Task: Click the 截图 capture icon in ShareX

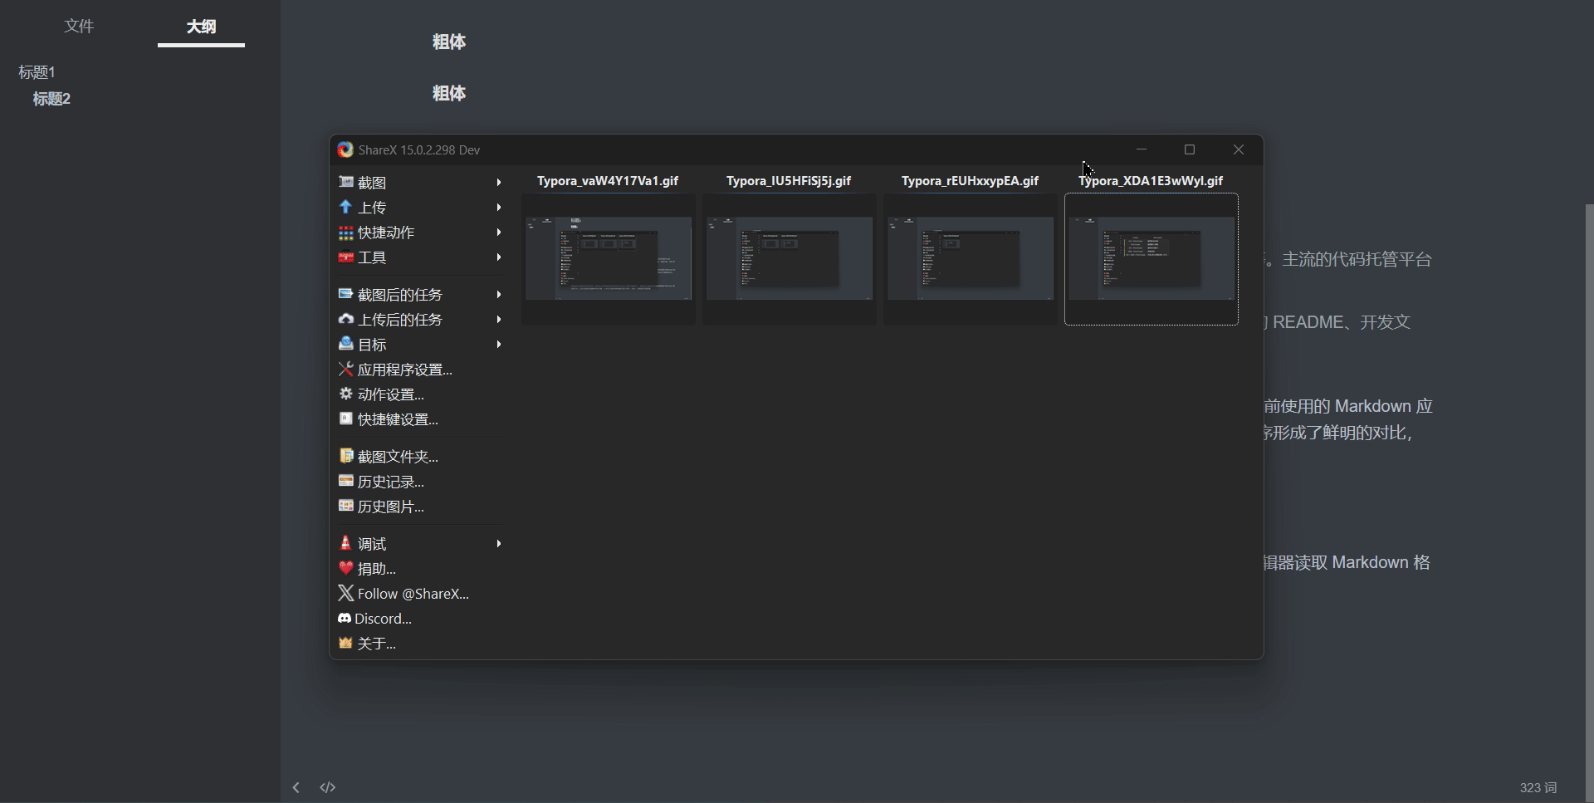Action: [x=346, y=182]
